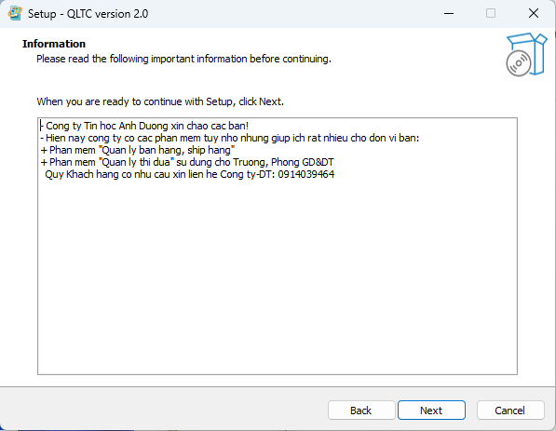
Task: Click the 'Quan ly ban hang, ship hang' line
Action: [x=138, y=150]
